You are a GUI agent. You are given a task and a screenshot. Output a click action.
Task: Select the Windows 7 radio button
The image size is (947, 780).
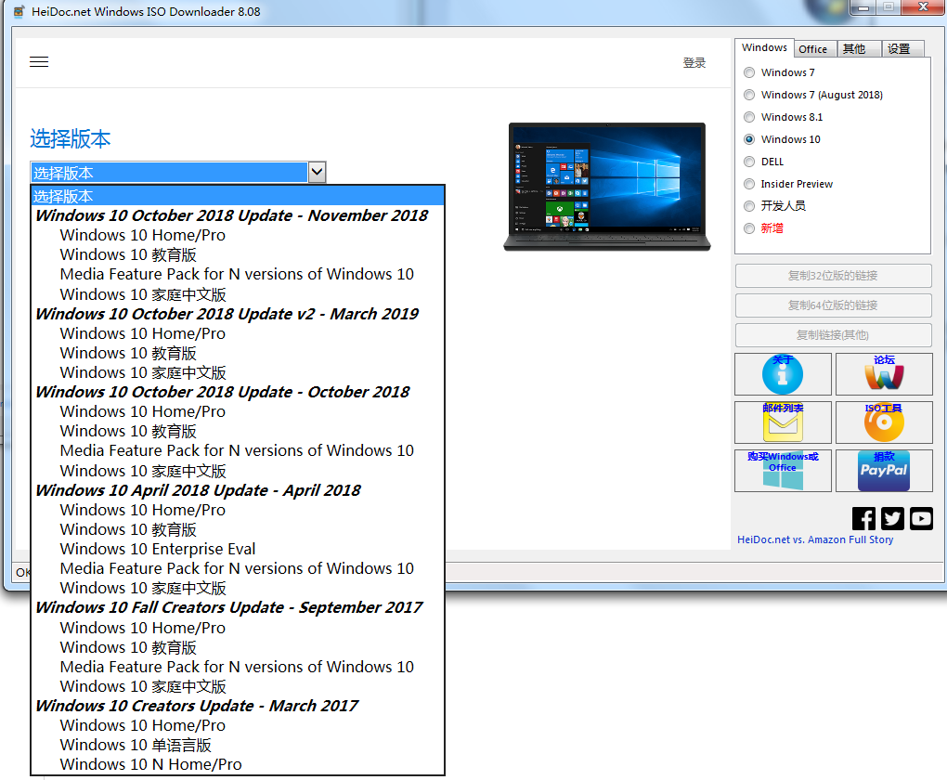749,72
